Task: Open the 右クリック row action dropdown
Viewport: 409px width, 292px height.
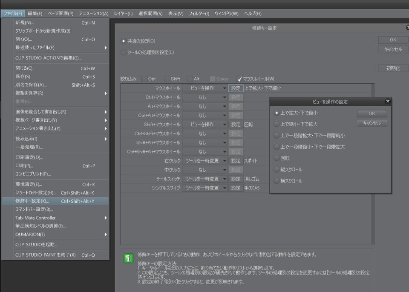Action: coord(205,161)
